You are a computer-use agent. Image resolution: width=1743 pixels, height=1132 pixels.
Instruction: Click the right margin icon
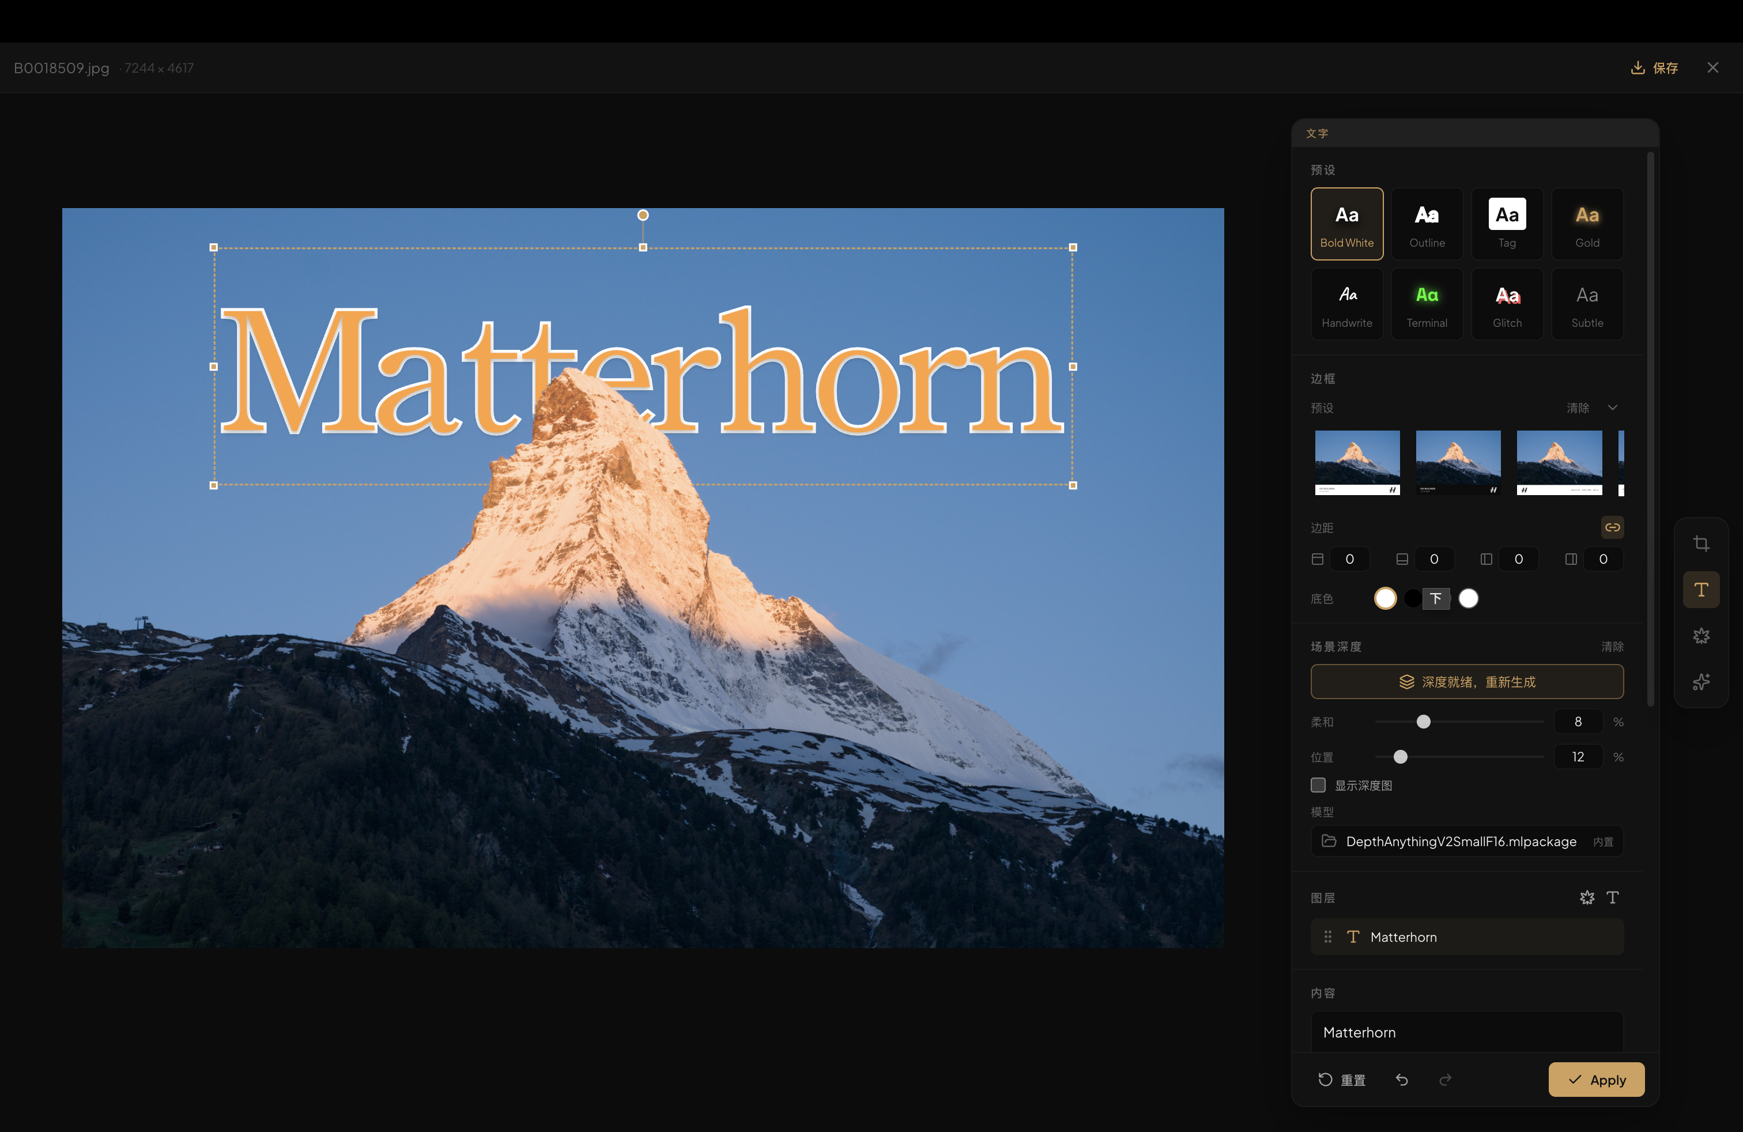coord(1571,559)
